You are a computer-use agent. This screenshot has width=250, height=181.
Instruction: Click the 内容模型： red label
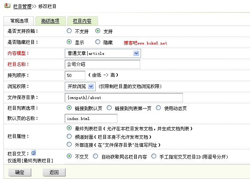click(18, 53)
